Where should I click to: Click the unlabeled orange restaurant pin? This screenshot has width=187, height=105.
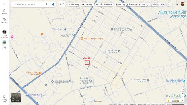[42, 34]
